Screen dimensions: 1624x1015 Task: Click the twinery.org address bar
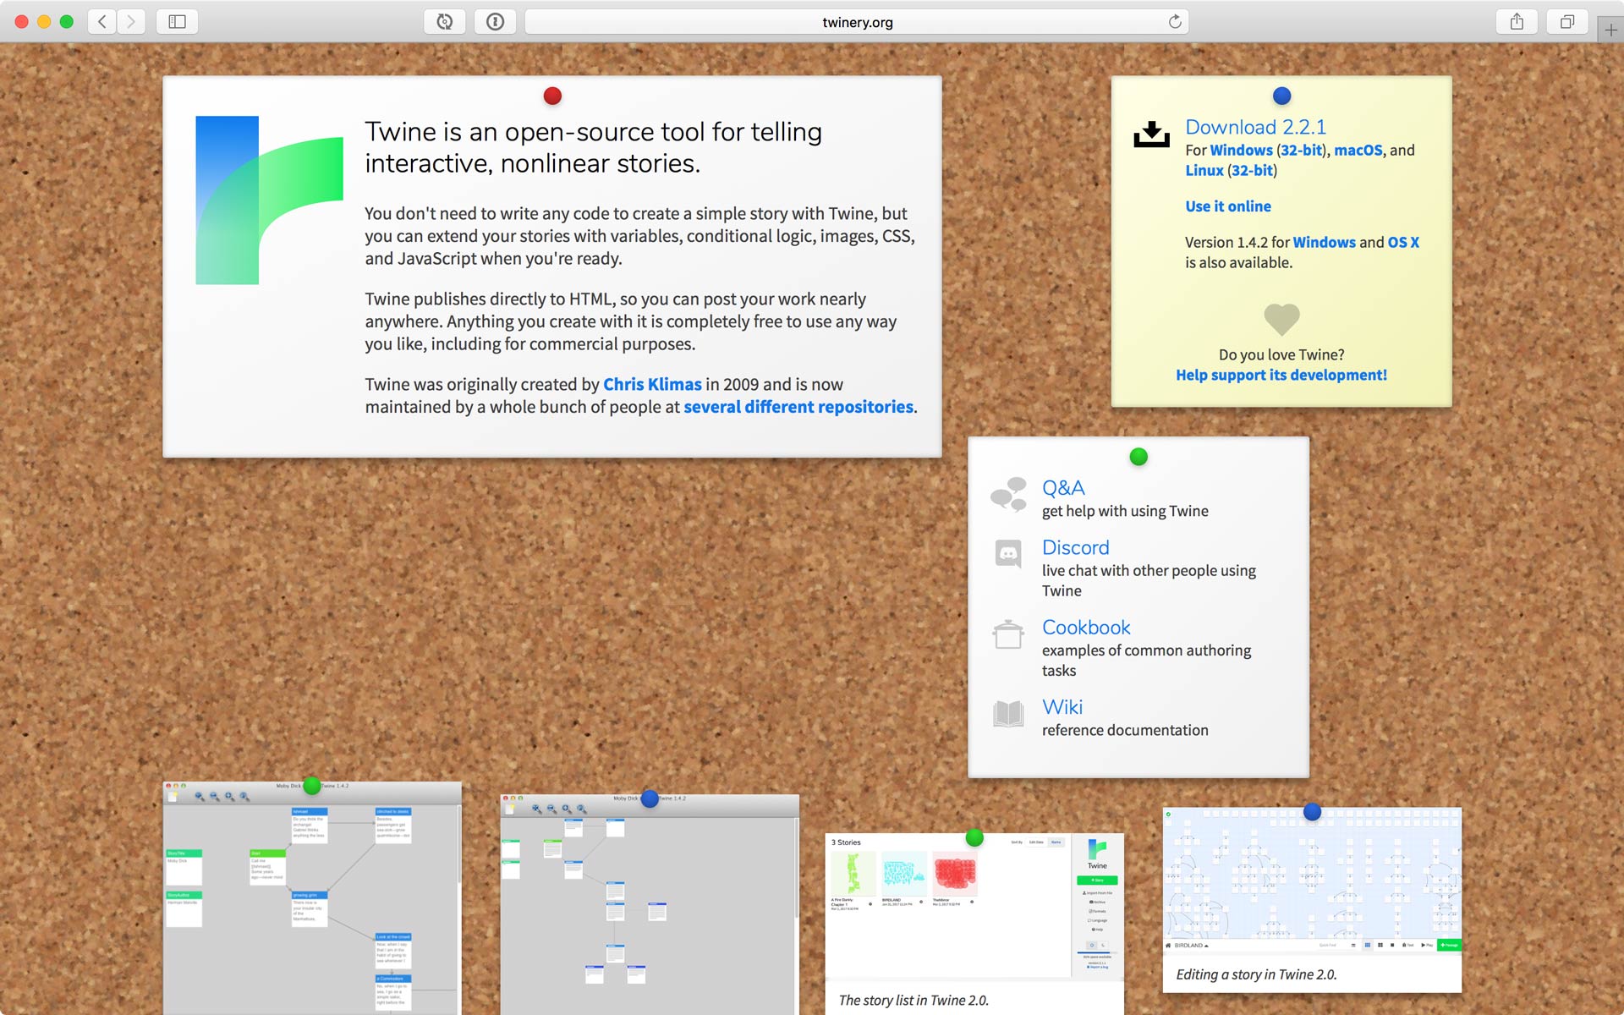point(857,22)
